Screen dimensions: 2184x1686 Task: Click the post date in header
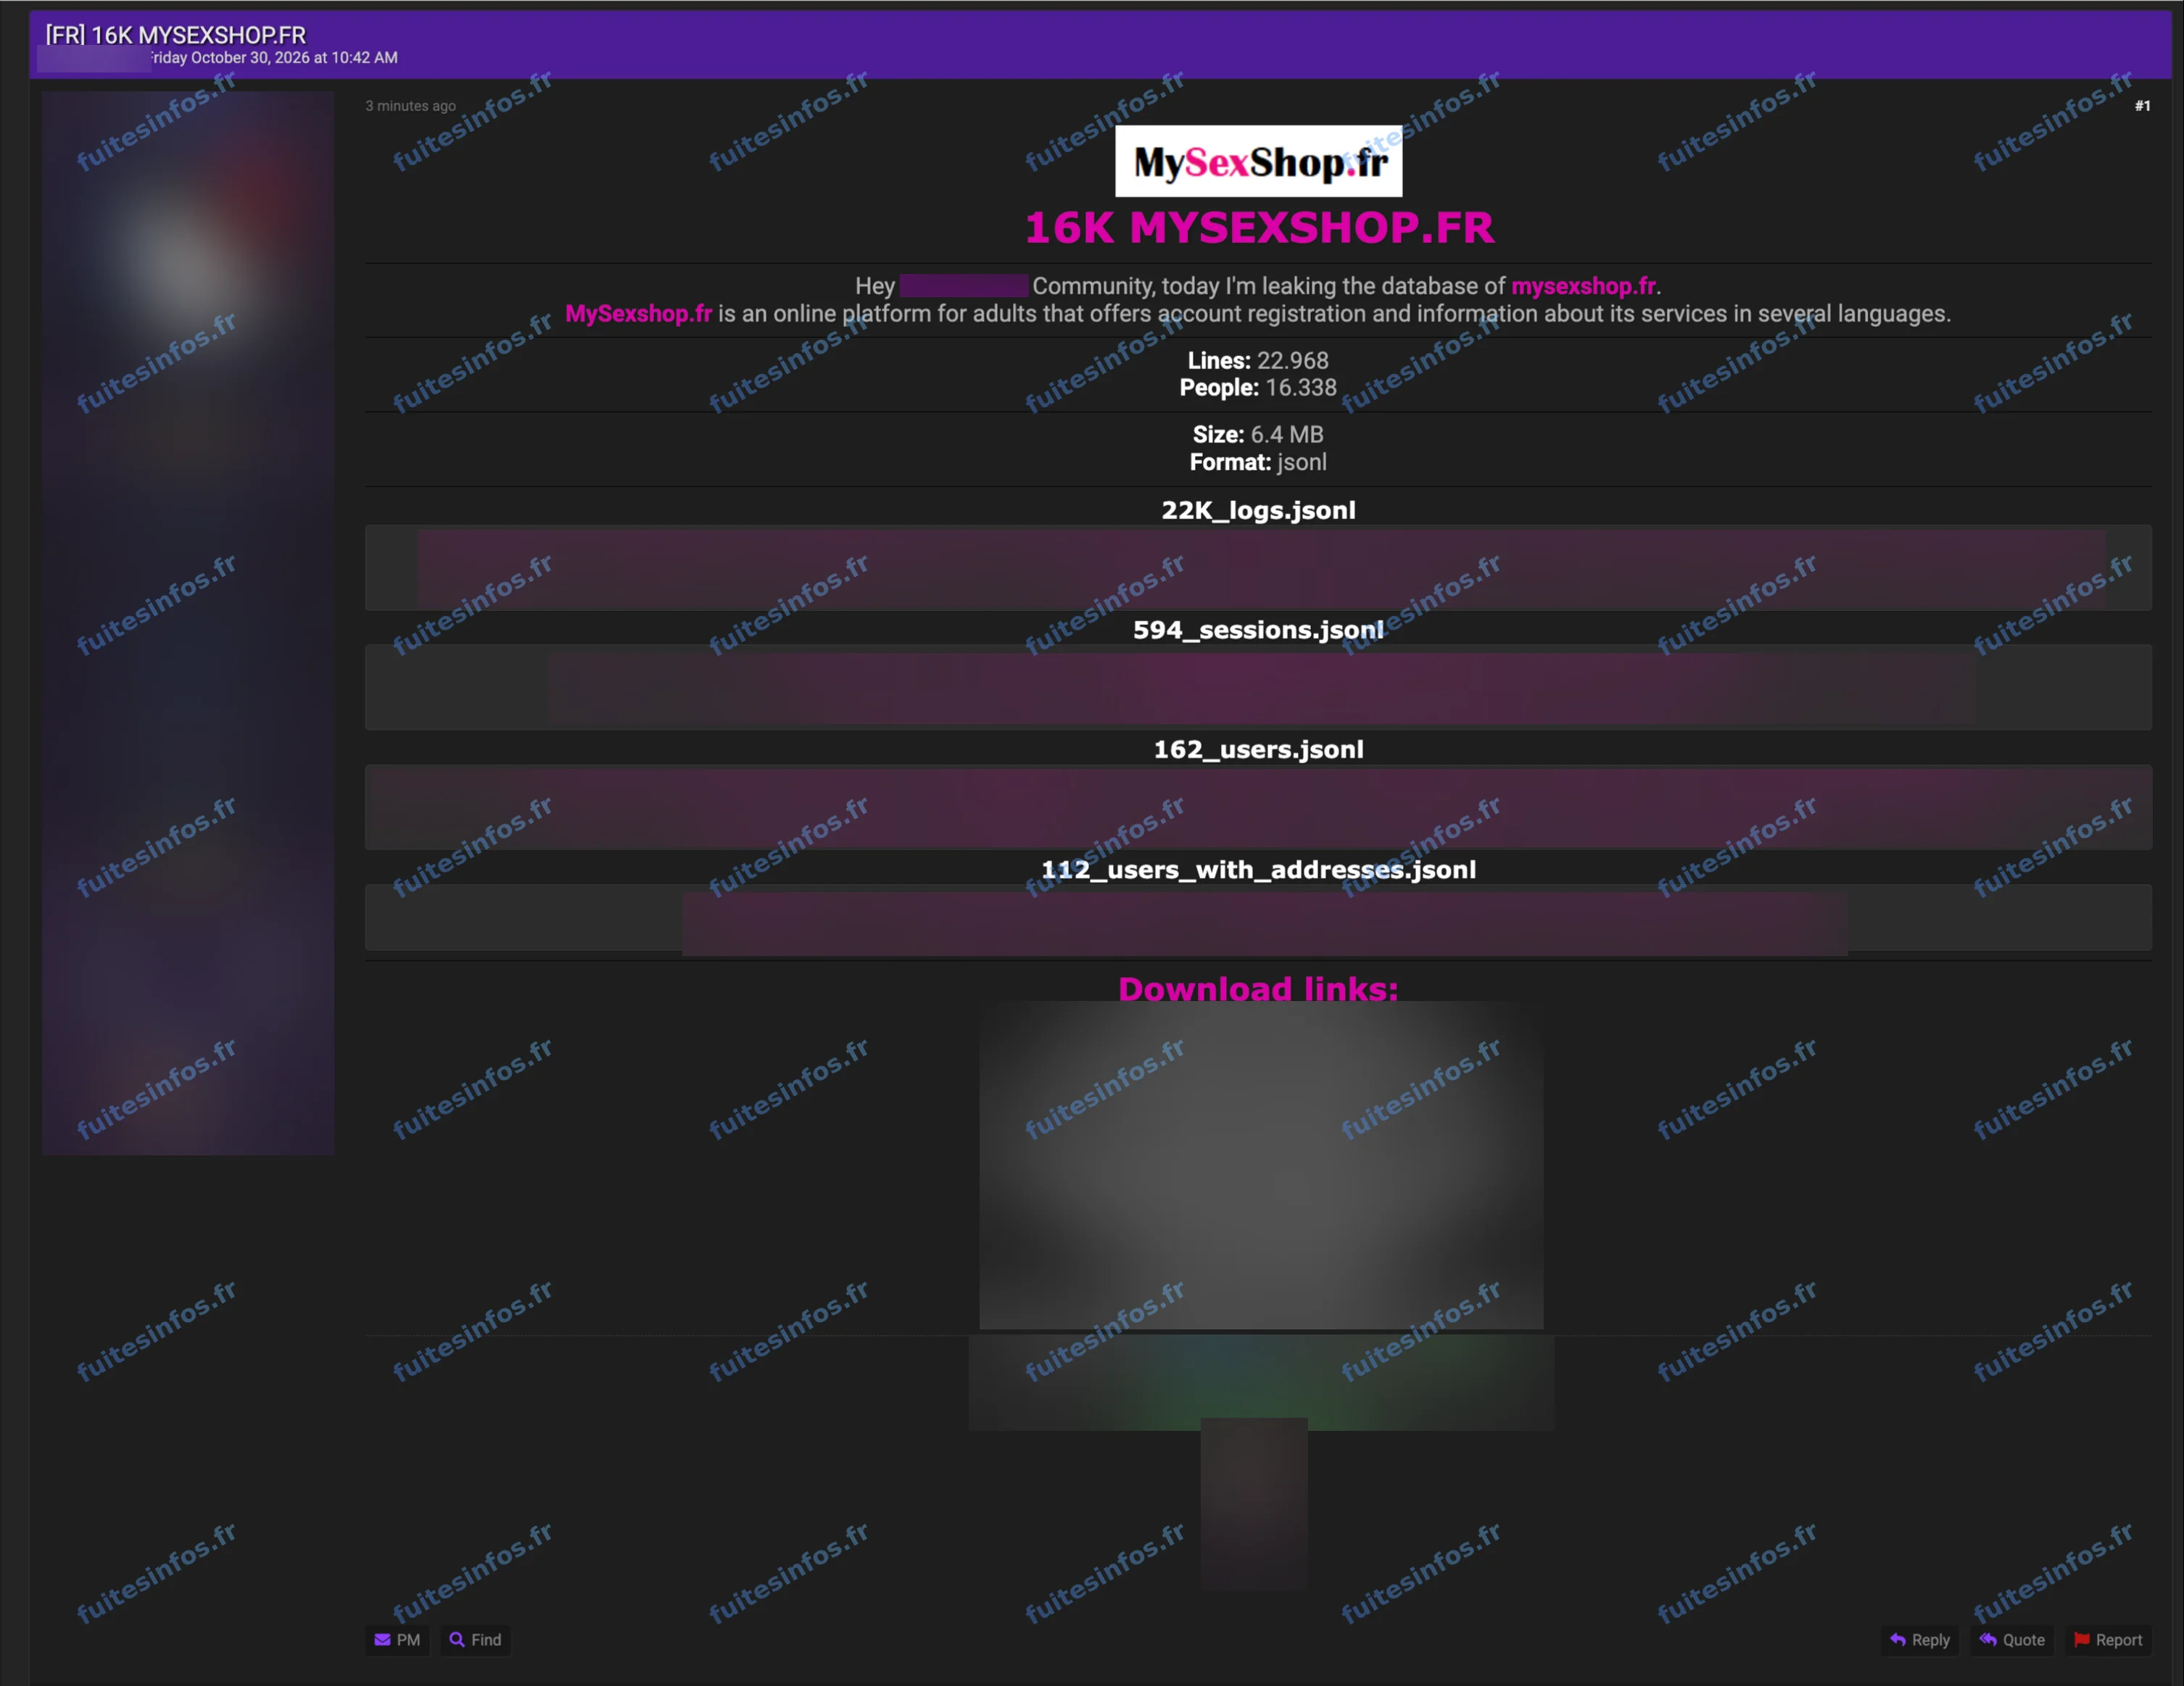pyautogui.click(x=274, y=58)
